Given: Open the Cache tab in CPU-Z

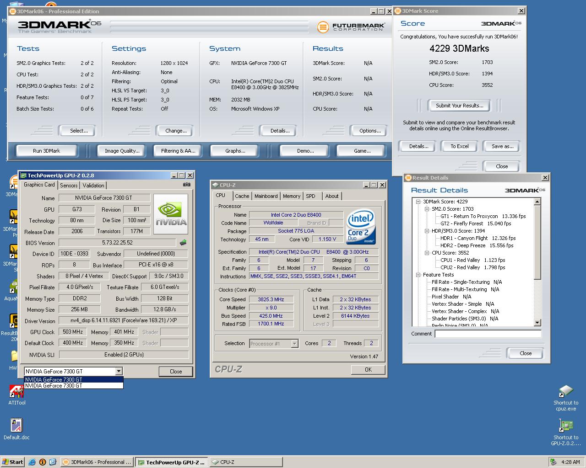Looking at the screenshot, I should 242,196.
